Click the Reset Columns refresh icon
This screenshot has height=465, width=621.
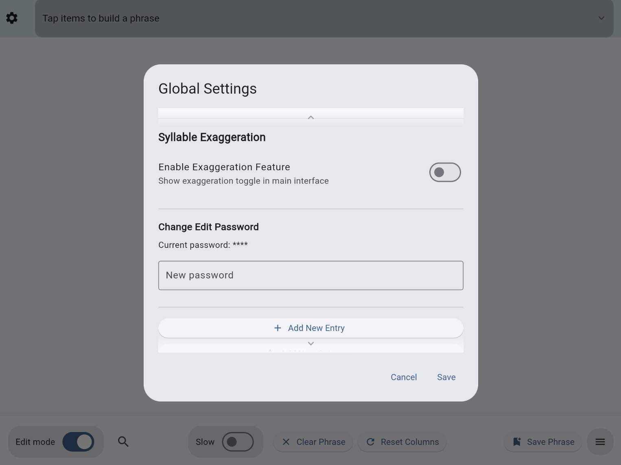click(370, 442)
